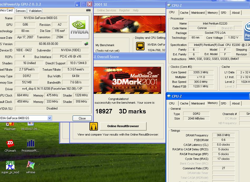Viewport: 250px width, 182px height.
Task: Open the Cache tab in upper CPU-Z window
Action: (184, 13)
